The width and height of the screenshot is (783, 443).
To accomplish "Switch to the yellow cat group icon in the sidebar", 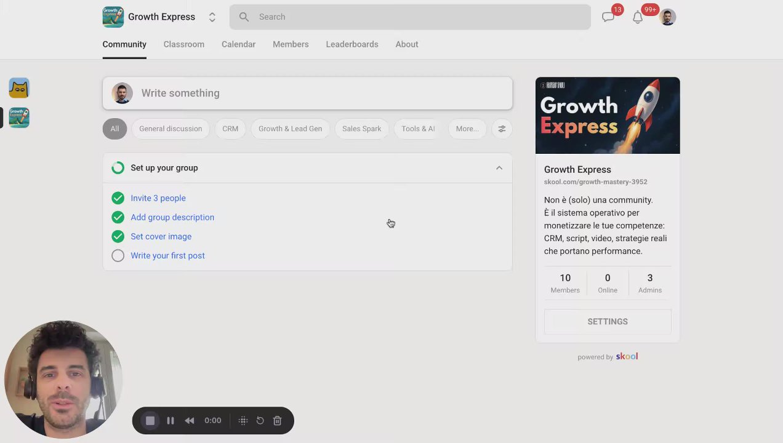I will pyautogui.click(x=19, y=88).
